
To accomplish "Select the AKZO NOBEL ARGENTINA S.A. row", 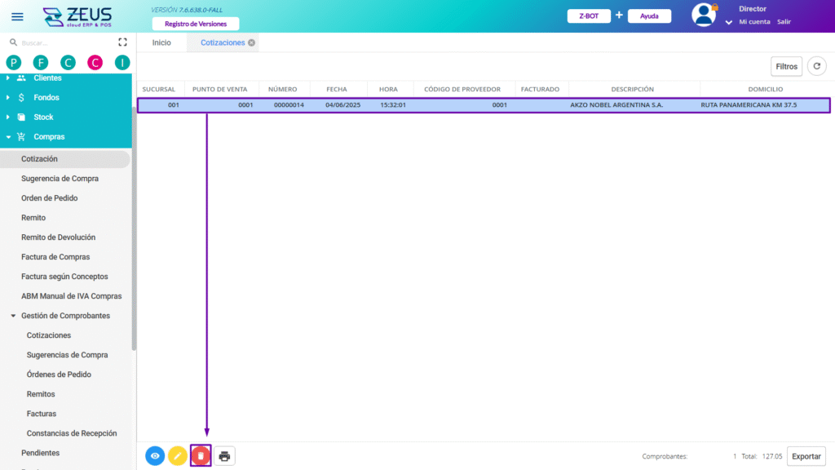I will (x=484, y=105).
